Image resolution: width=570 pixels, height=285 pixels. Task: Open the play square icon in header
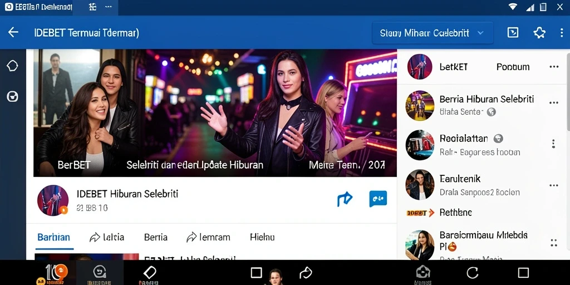click(x=513, y=33)
